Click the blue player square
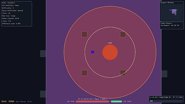Screen dimensions: 185x104 [x=93, y=52]
